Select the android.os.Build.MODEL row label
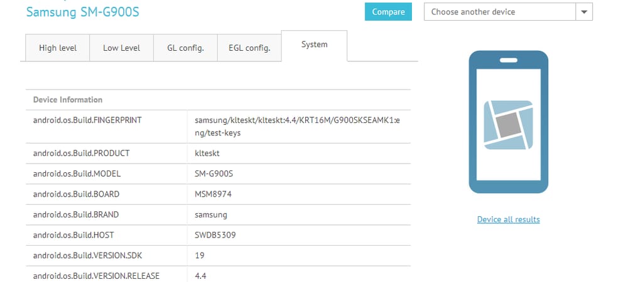Viewport: 643px width, 282px height. pyautogui.click(x=77, y=174)
